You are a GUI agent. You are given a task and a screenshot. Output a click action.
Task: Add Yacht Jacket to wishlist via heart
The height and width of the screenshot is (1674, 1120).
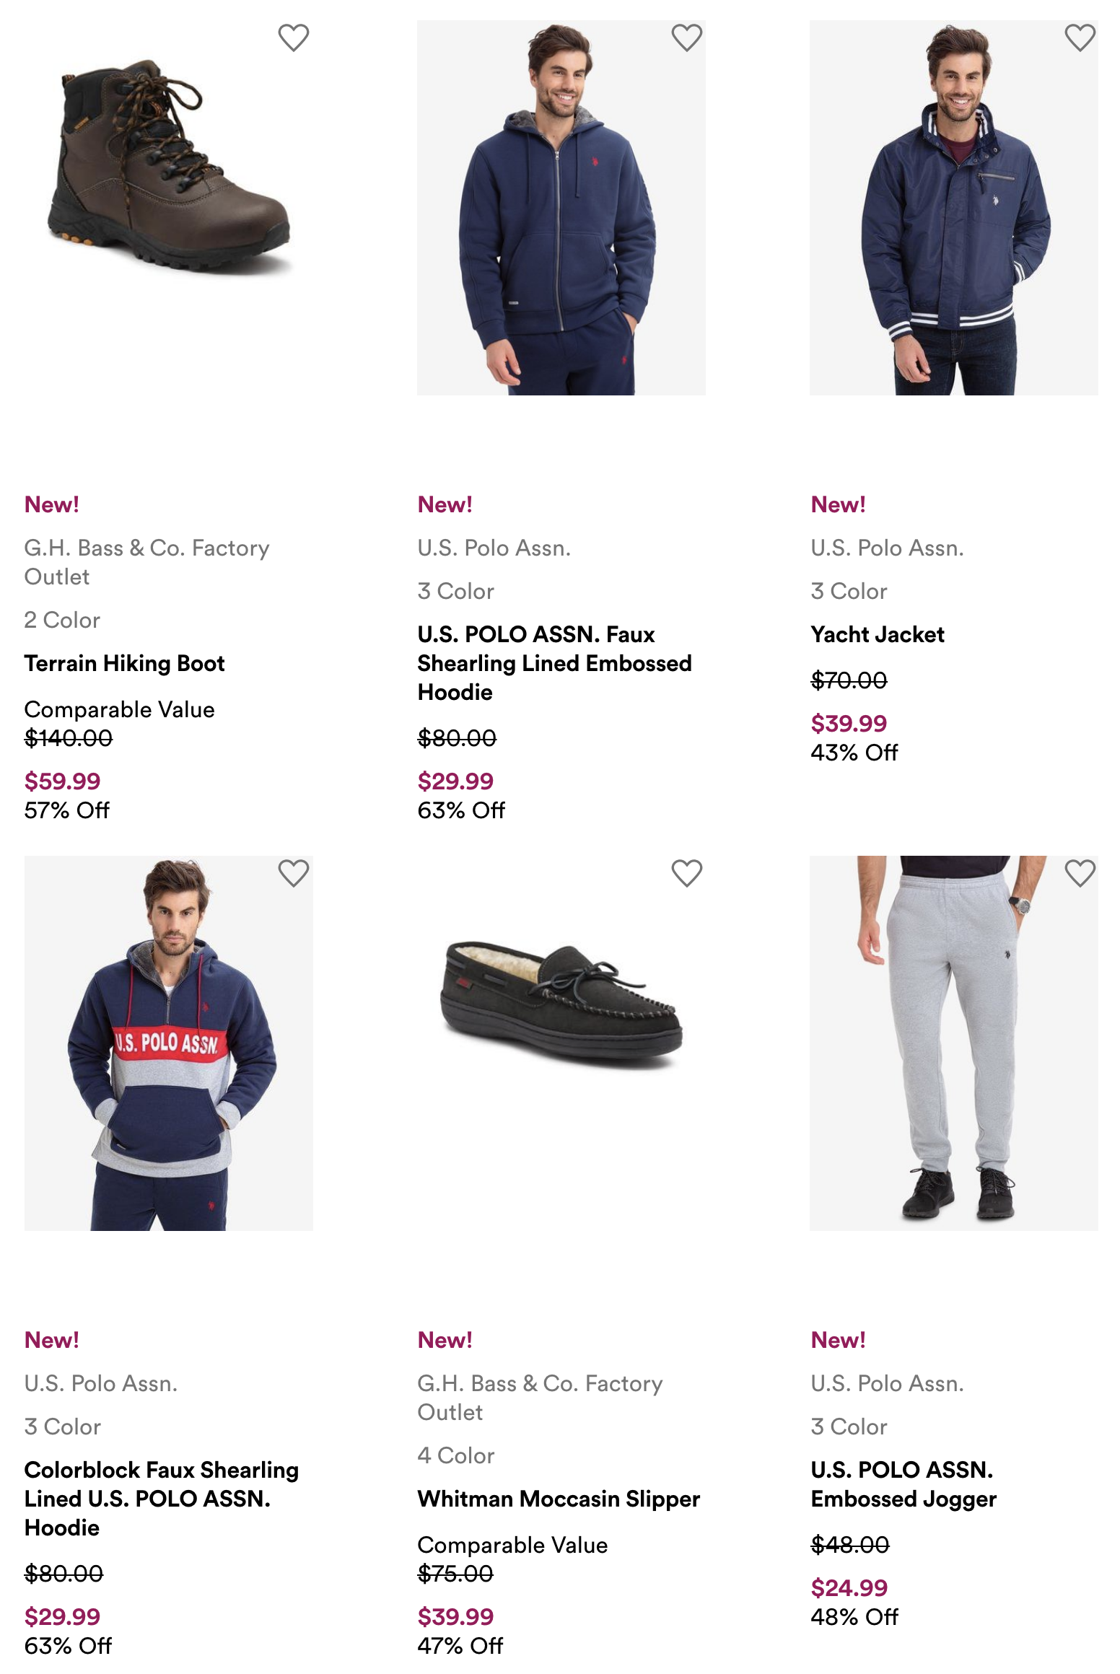click(1080, 38)
